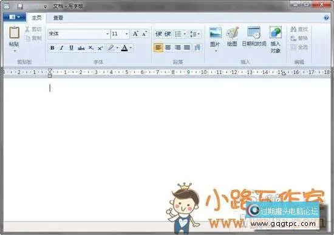Image resolution: width=334 pixels, height=235 pixels.
Task: Click the right indent marker on ruler
Action: coord(284,73)
